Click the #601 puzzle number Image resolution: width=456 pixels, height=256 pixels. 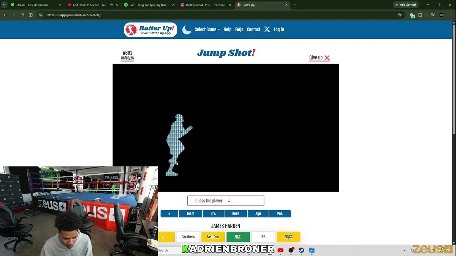(x=127, y=53)
